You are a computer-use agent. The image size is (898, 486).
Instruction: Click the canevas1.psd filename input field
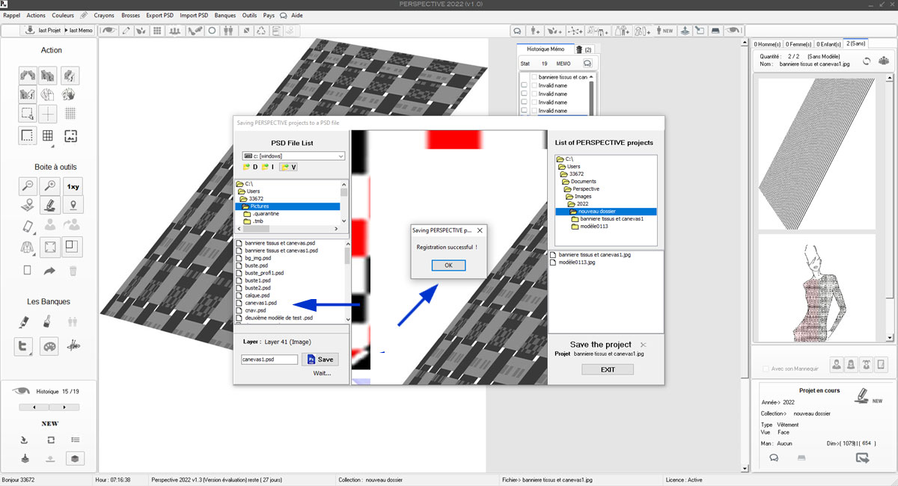269,360
